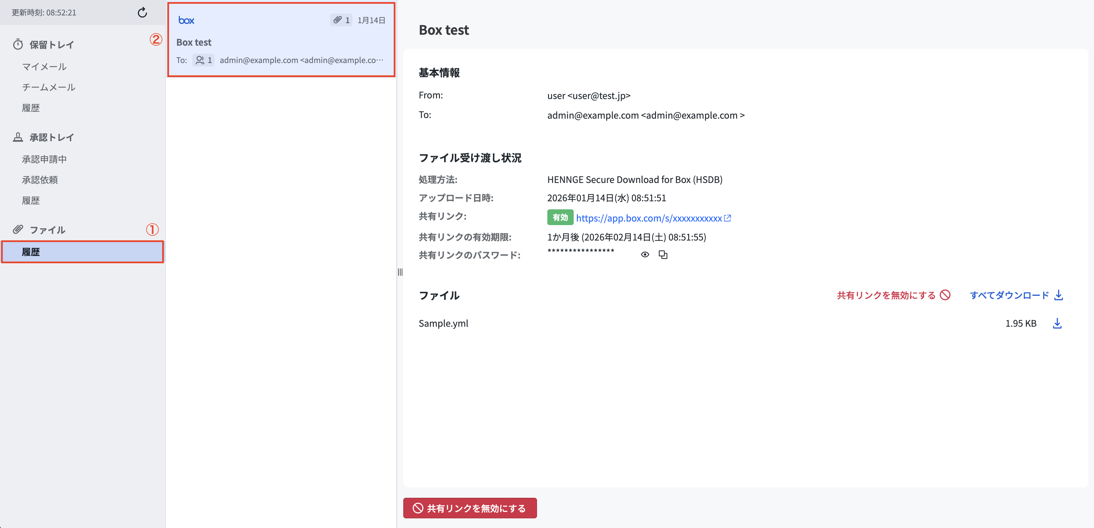Click すべてダウンロード link
This screenshot has height=528, width=1094.
pos(1009,295)
